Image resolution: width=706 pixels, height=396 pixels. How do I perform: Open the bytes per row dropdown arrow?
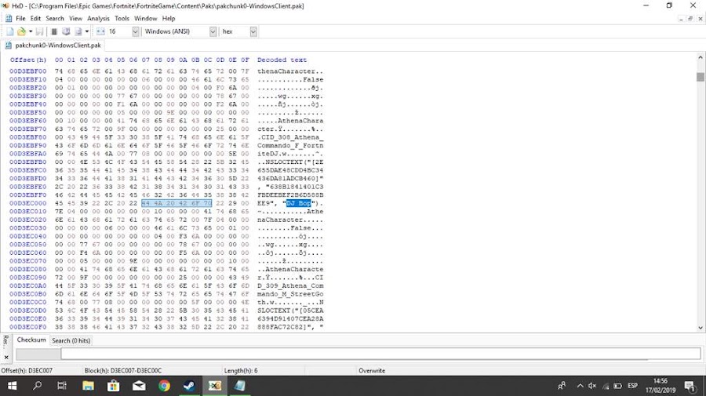136,31
